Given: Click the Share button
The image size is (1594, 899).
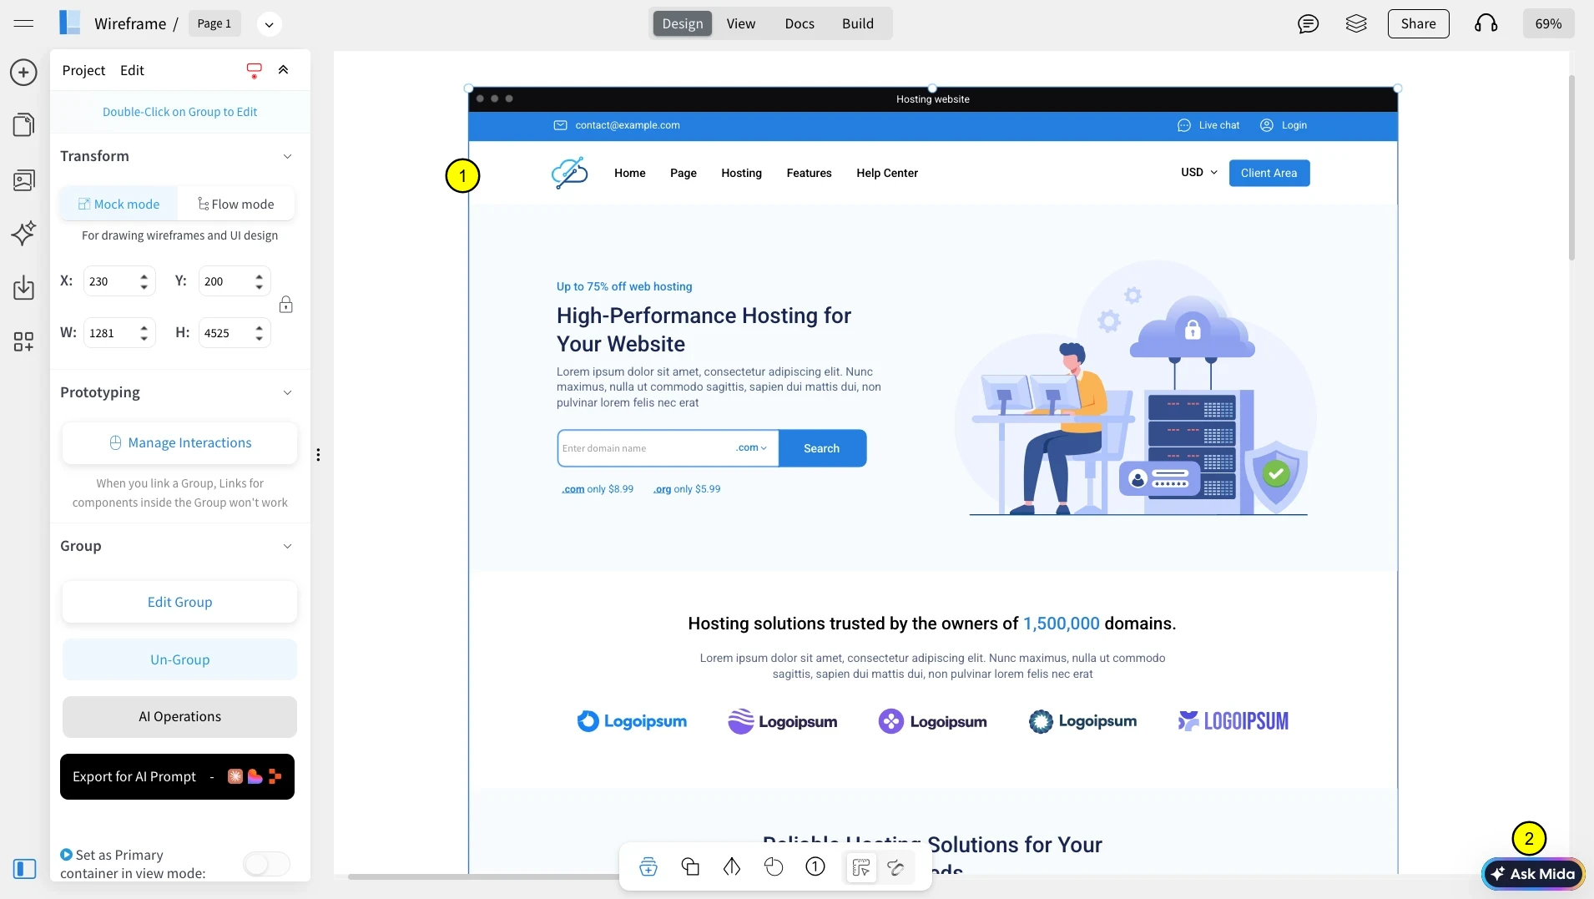Looking at the screenshot, I should (x=1418, y=23).
